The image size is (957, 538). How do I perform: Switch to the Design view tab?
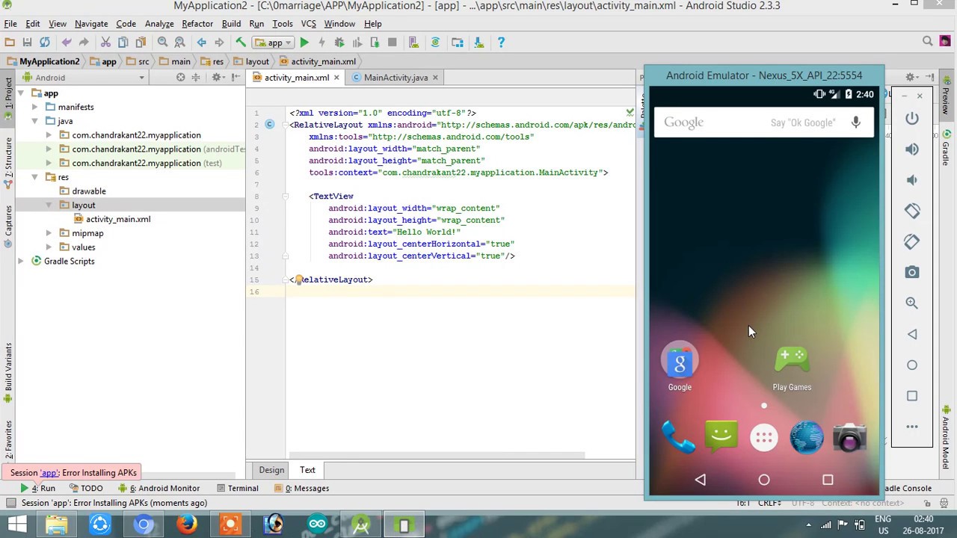coord(271,470)
